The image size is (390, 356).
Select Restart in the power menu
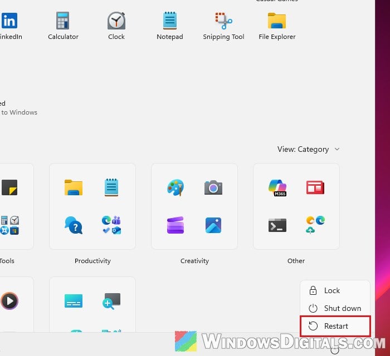(x=335, y=326)
